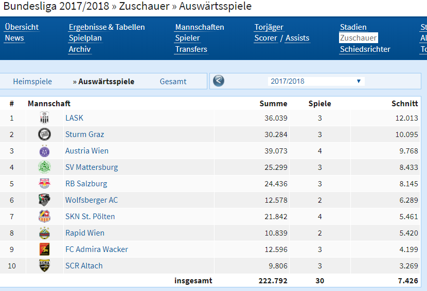Screen dimensions: 427x291
Task: Open Spielplan in the navigation
Action: (85, 38)
